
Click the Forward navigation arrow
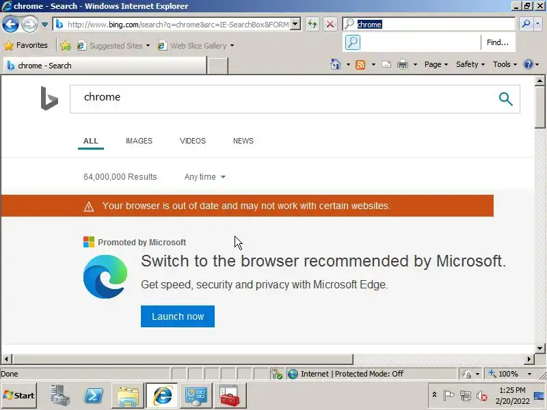point(29,25)
